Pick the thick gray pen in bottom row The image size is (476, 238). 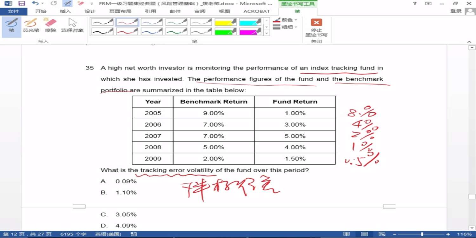(x=201, y=31)
